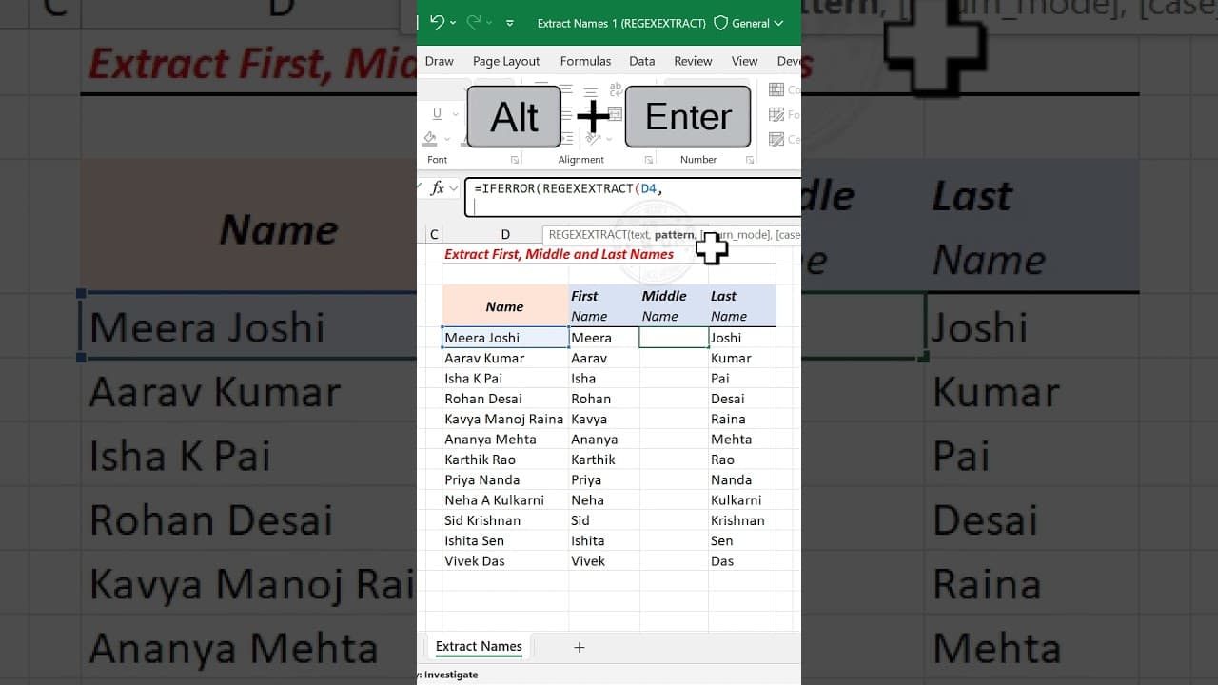This screenshot has height=685, width=1218.
Task: Open the General sensitivity label dropdown
Action: click(776, 24)
